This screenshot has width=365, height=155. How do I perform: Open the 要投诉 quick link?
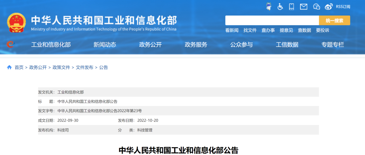322,30
